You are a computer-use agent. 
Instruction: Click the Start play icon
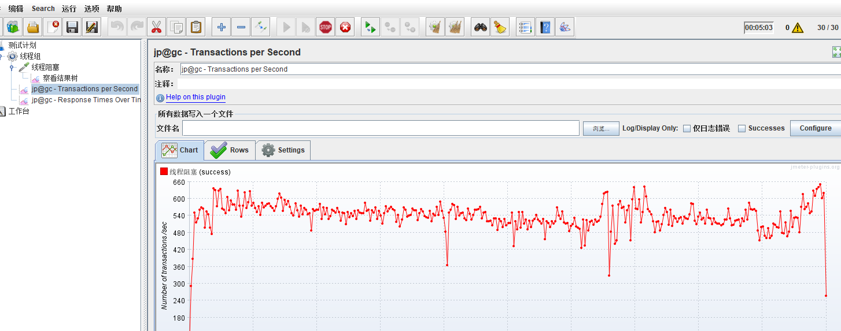286,27
